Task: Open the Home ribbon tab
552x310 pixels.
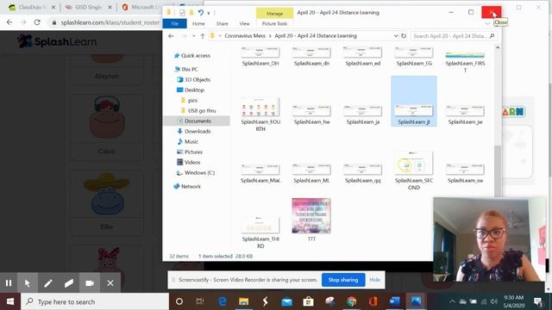Action: point(198,23)
